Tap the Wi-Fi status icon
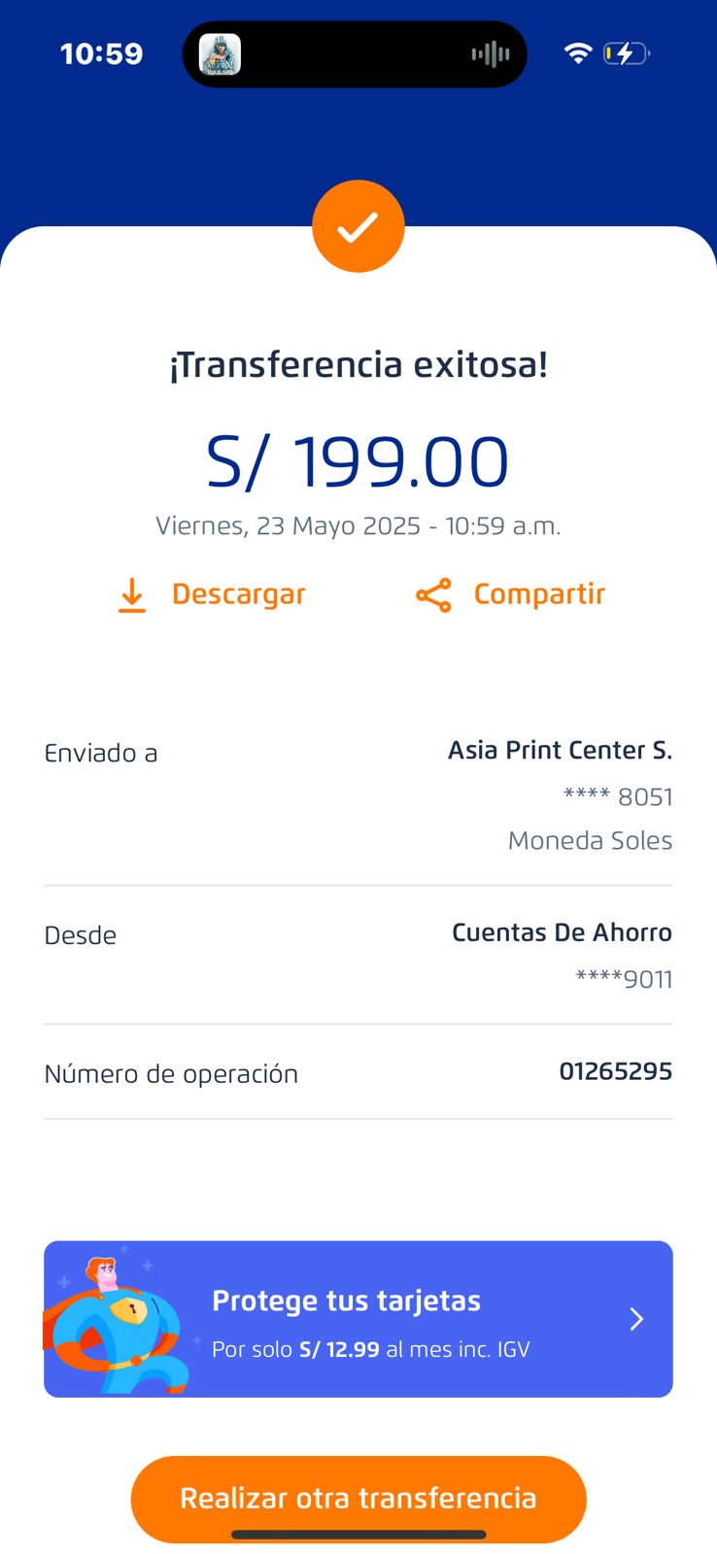The height and width of the screenshot is (1554, 717). point(578,53)
